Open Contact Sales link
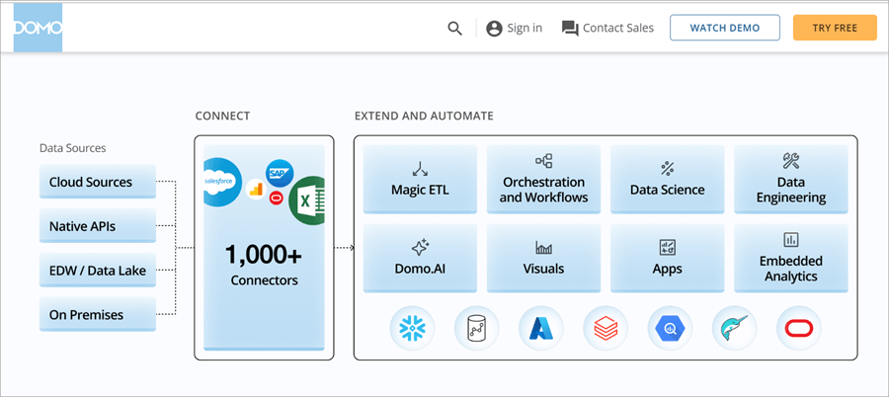Image resolution: width=889 pixels, height=398 pixels. [606, 28]
